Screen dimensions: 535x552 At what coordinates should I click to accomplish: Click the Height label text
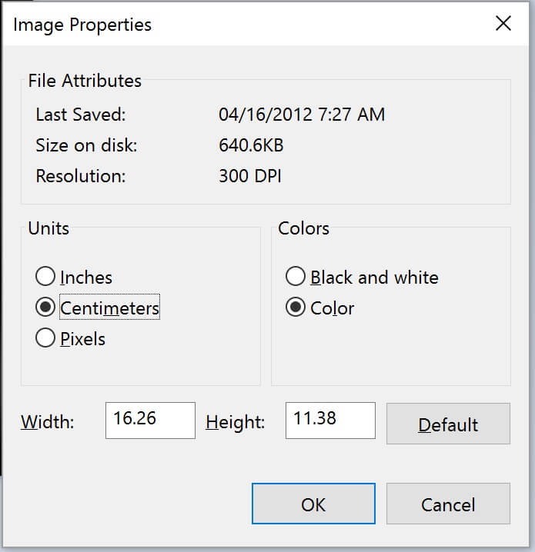pos(236,422)
